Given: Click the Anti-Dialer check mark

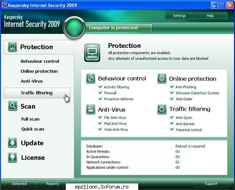Looking at the screenshot, I should (172, 99).
